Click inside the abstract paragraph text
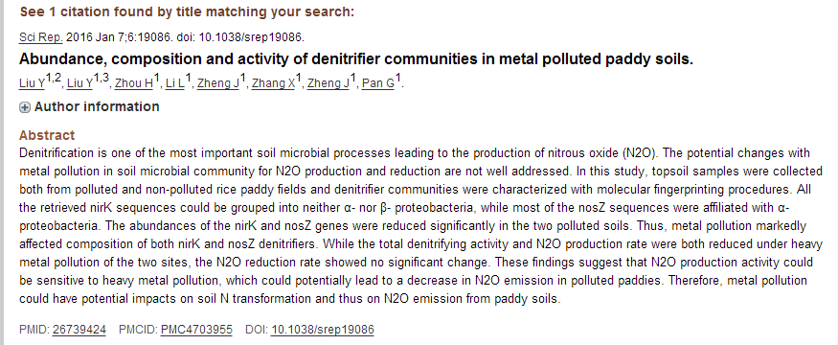 (415, 226)
